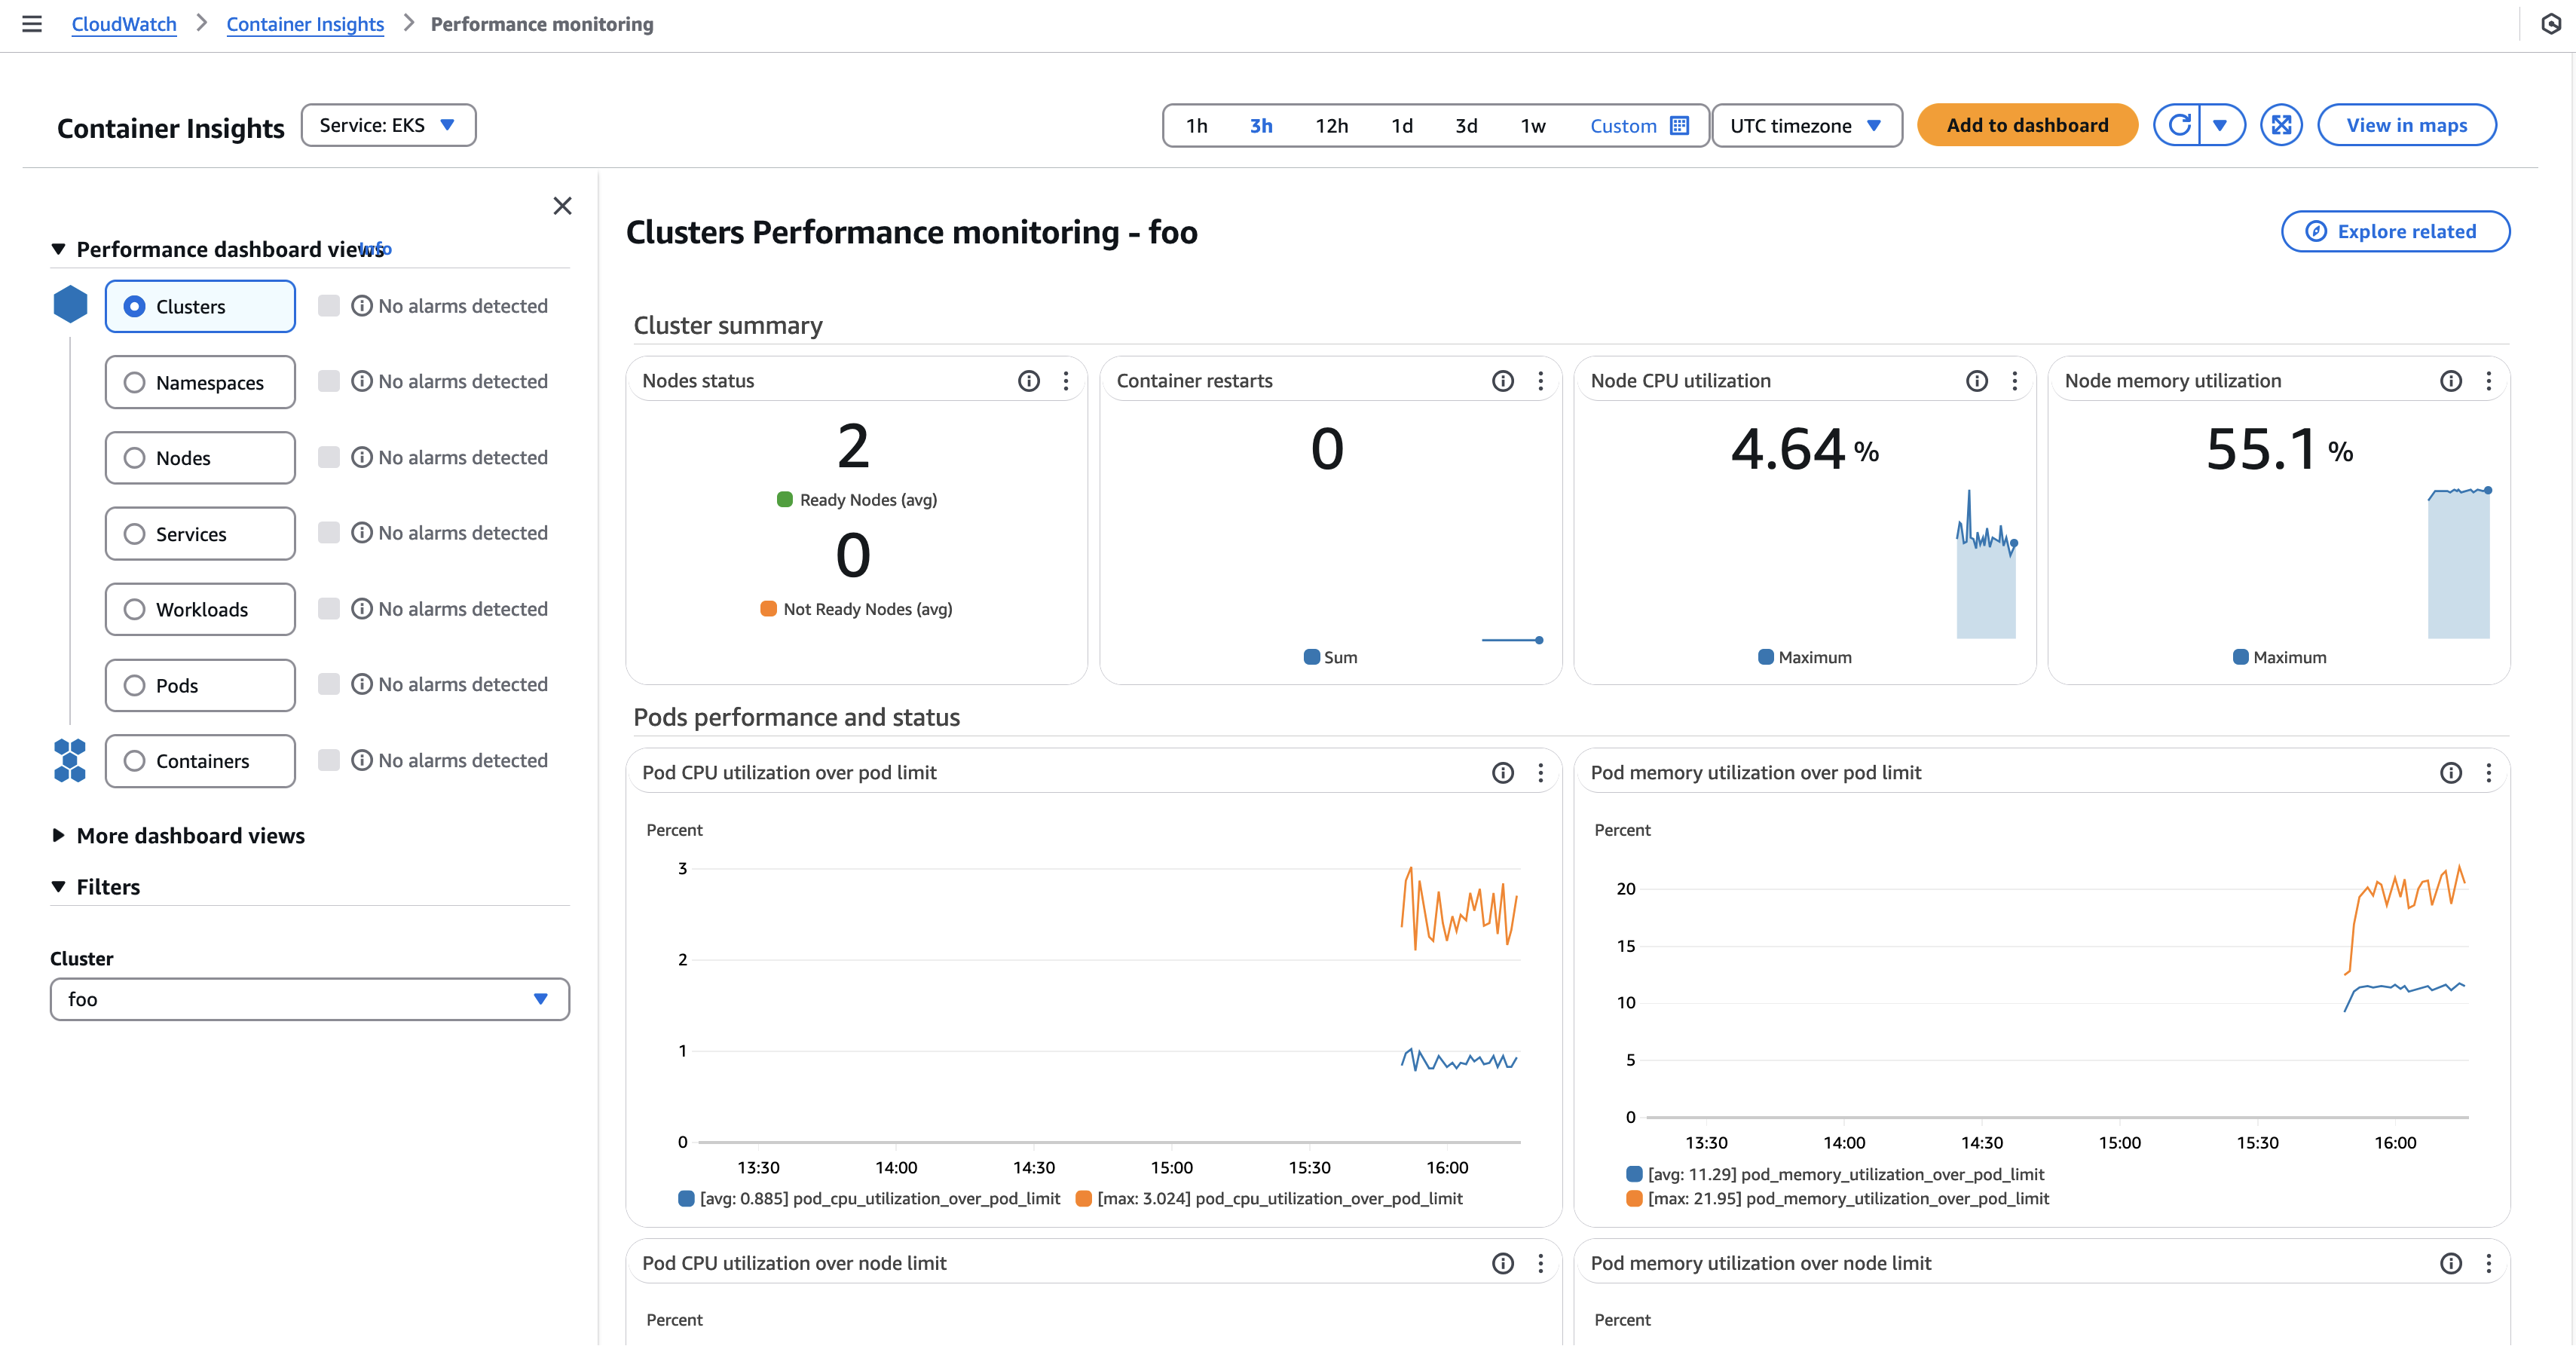
Task: Show info for Pod memory utilization over node limit
Action: pyautogui.click(x=2450, y=1263)
